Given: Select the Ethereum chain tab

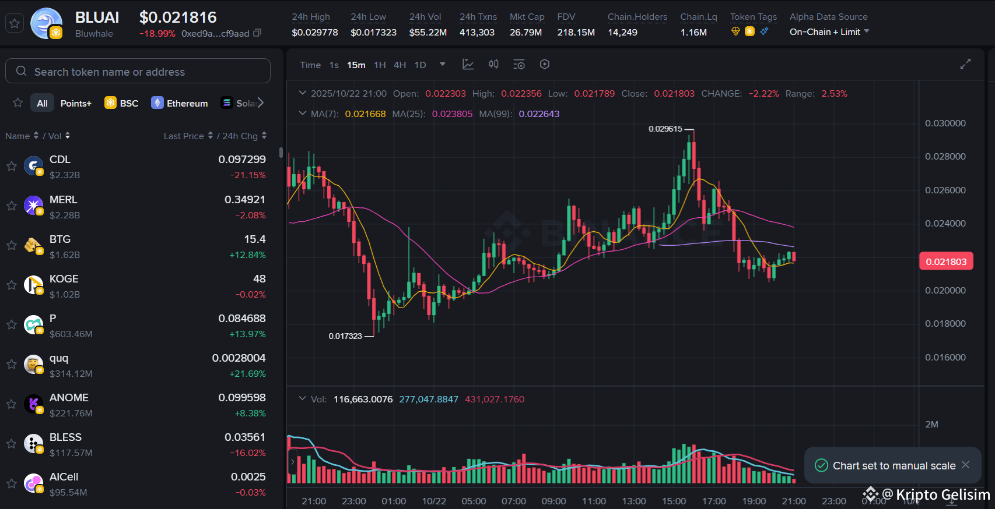Looking at the screenshot, I should [180, 103].
